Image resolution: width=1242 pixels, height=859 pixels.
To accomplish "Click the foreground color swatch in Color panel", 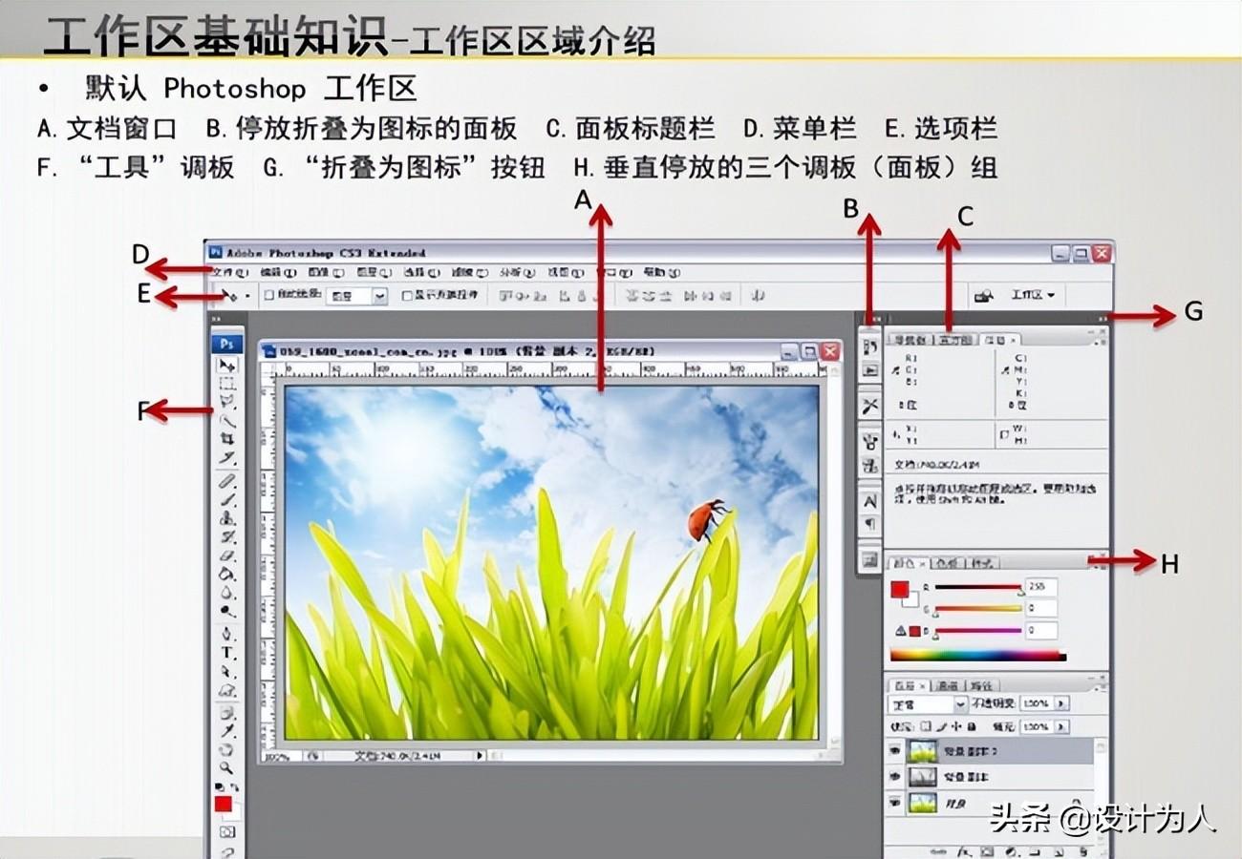I will point(899,590).
